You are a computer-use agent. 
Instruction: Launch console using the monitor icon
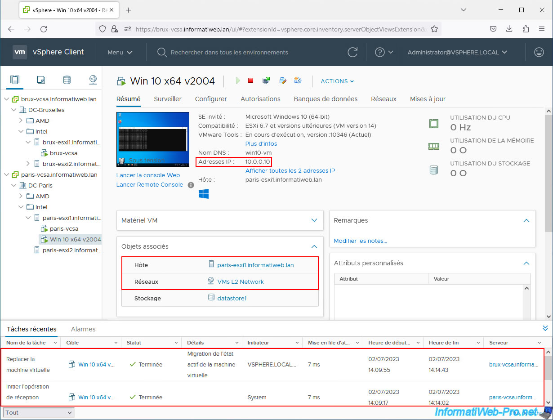coord(266,80)
